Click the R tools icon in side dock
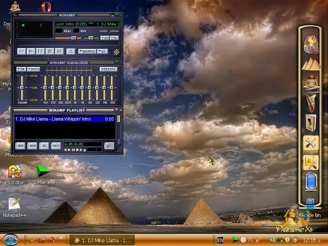The image size is (328, 246). point(311,162)
